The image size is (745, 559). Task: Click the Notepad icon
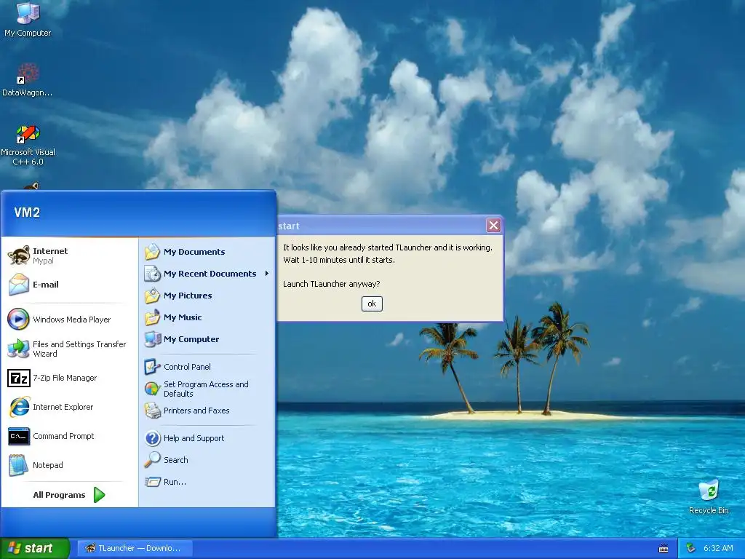pos(18,465)
